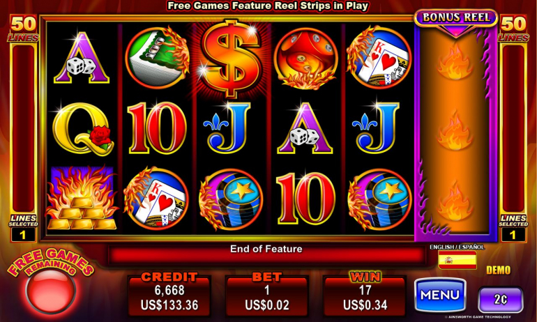Click the middle flame on bonus reel

pos(455,132)
